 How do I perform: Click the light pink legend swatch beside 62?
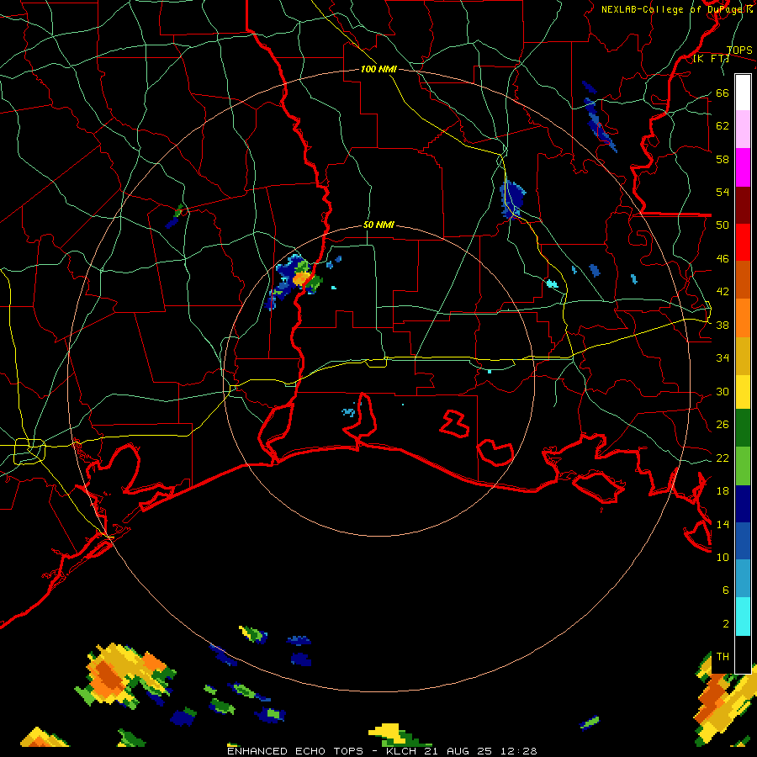point(743,130)
